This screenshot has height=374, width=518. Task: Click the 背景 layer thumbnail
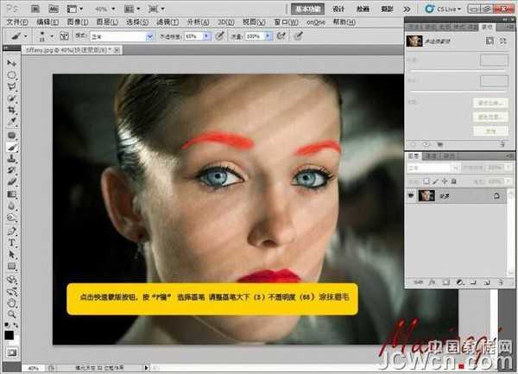(x=426, y=196)
